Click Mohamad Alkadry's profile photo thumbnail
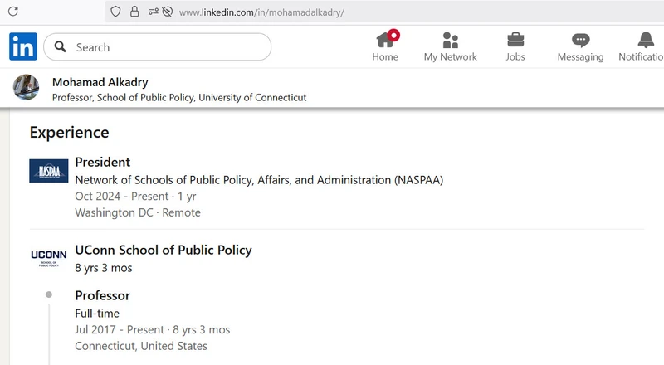The image size is (664, 365). click(x=26, y=88)
